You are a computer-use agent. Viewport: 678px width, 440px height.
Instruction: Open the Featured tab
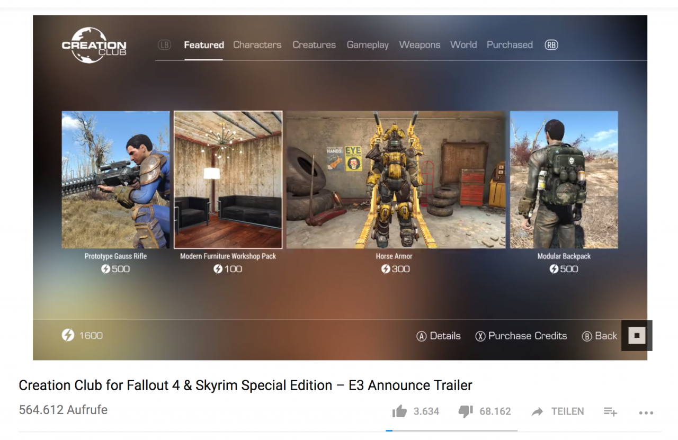click(204, 45)
